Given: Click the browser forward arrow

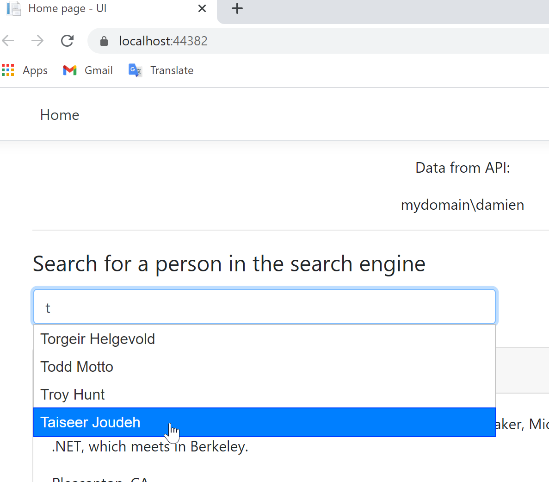Looking at the screenshot, I should (x=37, y=41).
